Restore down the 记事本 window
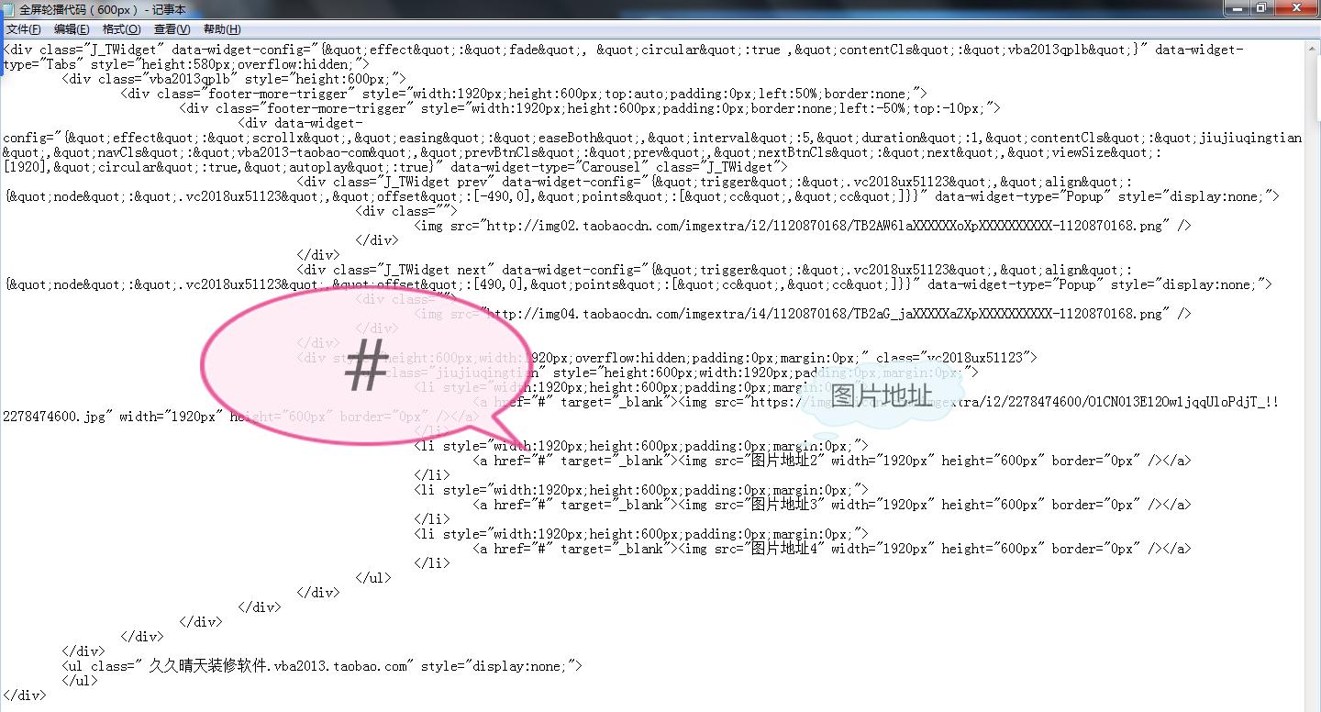The width and height of the screenshot is (1321, 712). [x=1262, y=8]
